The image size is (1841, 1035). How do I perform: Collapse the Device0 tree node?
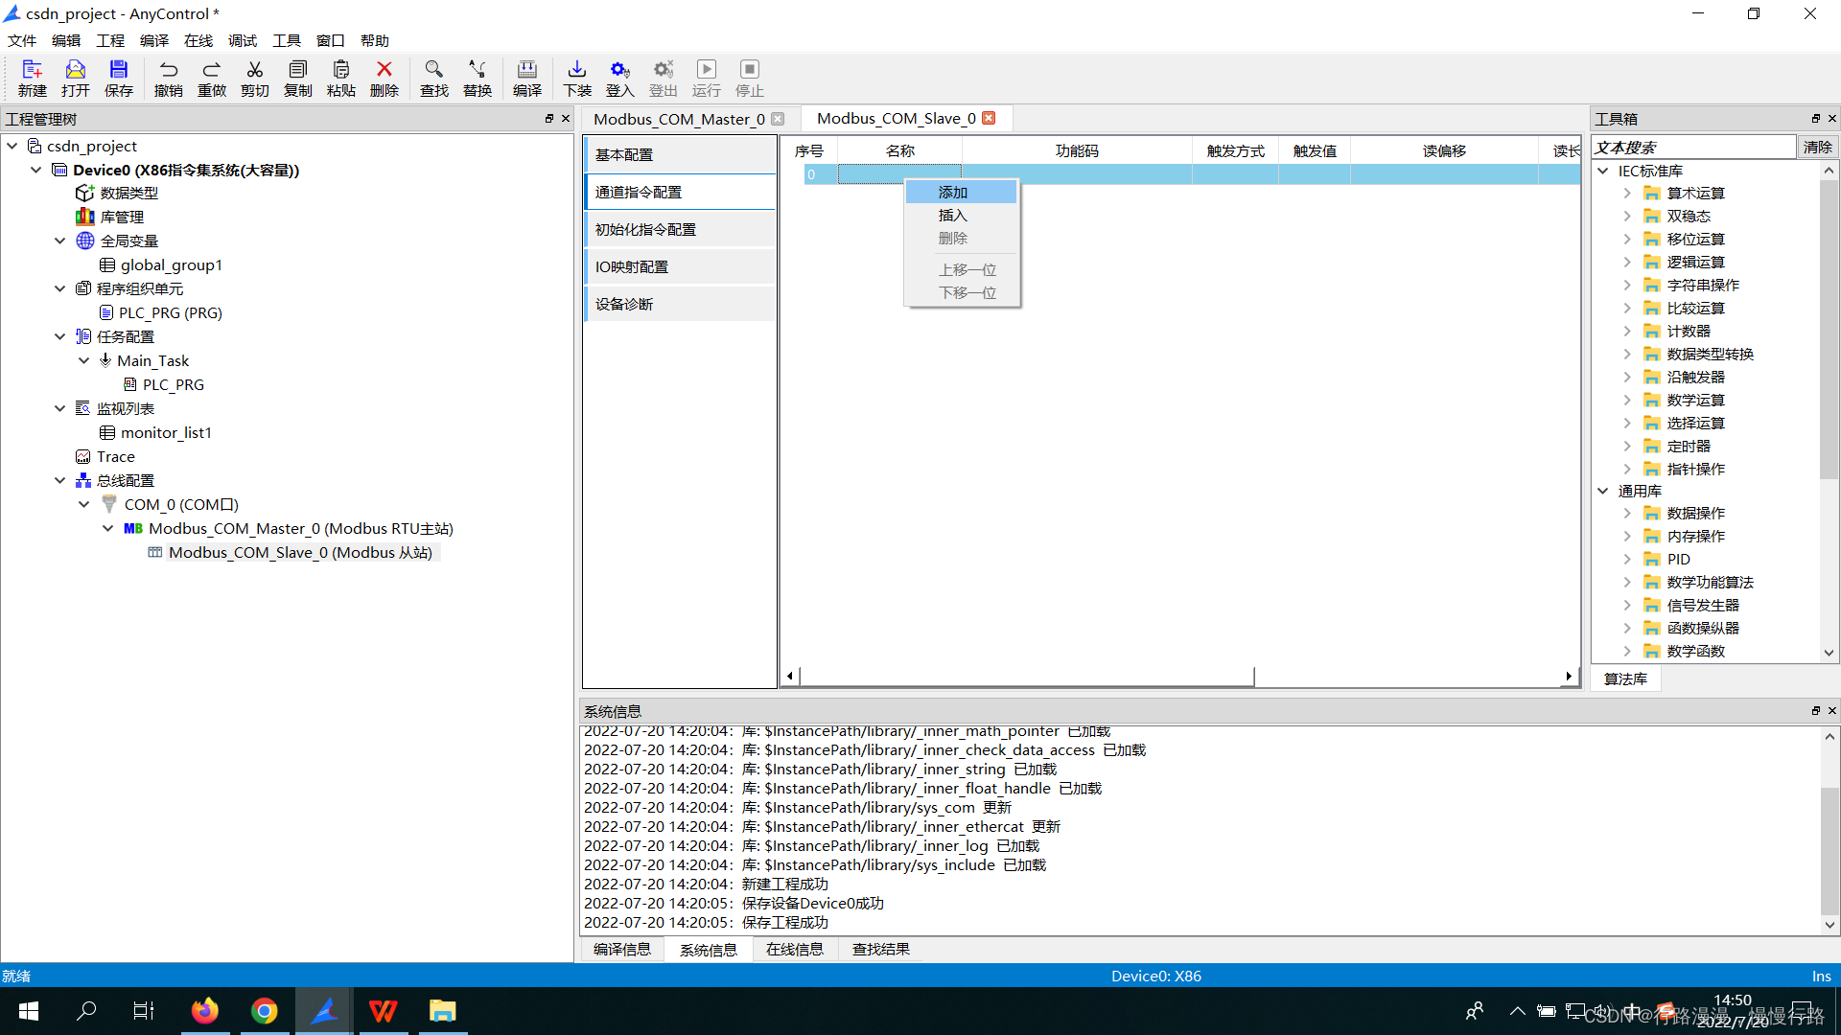tap(36, 170)
